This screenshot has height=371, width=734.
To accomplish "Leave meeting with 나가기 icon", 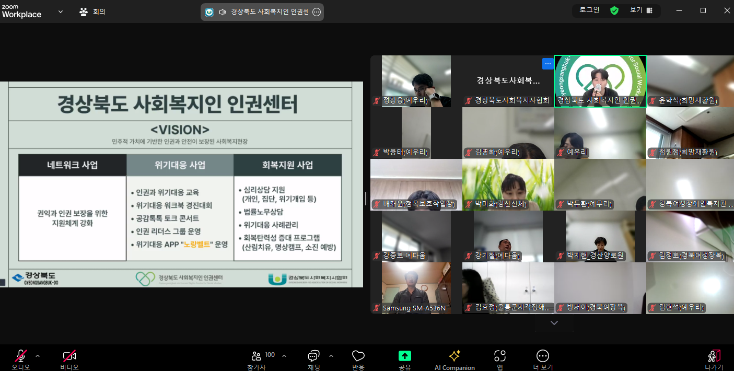I will pyautogui.click(x=714, y=356).
